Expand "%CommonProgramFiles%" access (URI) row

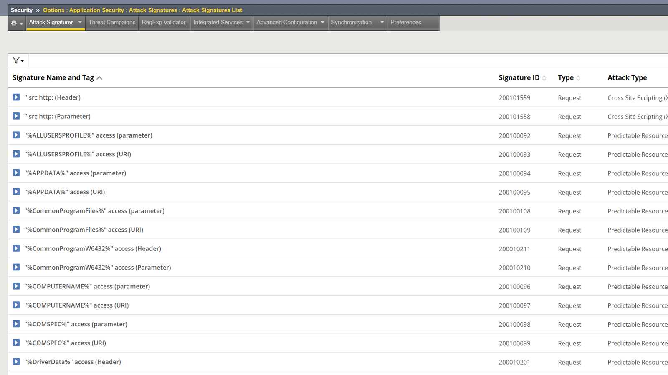[16, 229]
